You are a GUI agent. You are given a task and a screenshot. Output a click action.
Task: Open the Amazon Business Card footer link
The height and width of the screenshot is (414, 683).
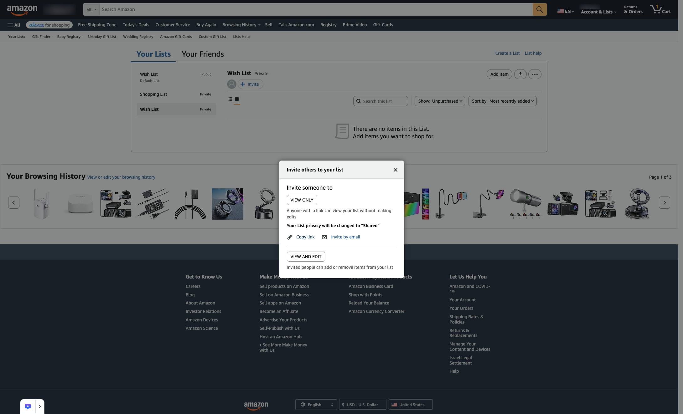(x=371, y=286)
